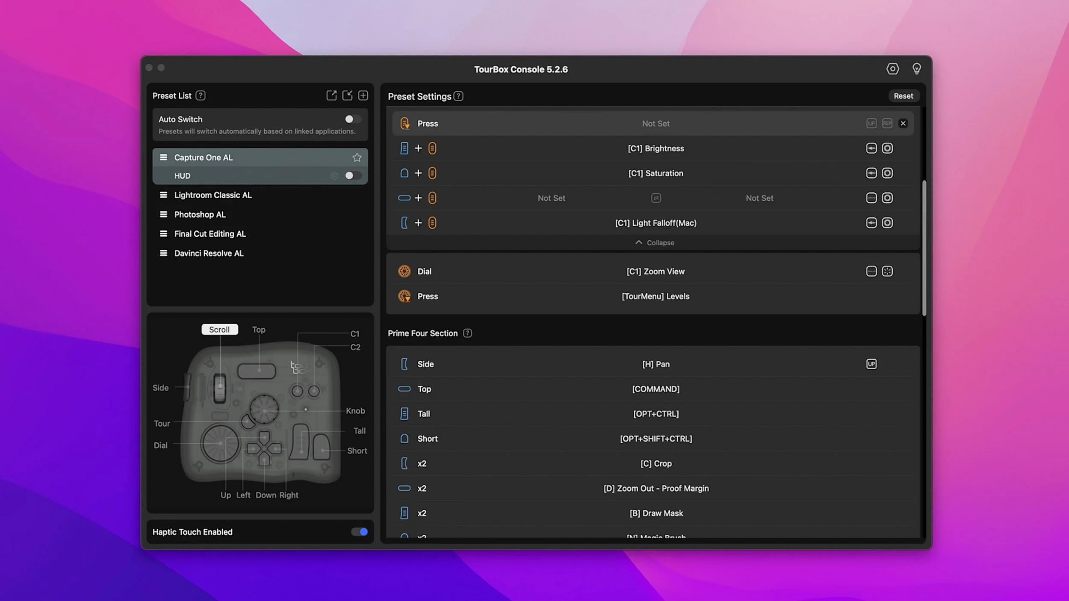Click the Preset Settings vertical scrollbar

[924, 248]
